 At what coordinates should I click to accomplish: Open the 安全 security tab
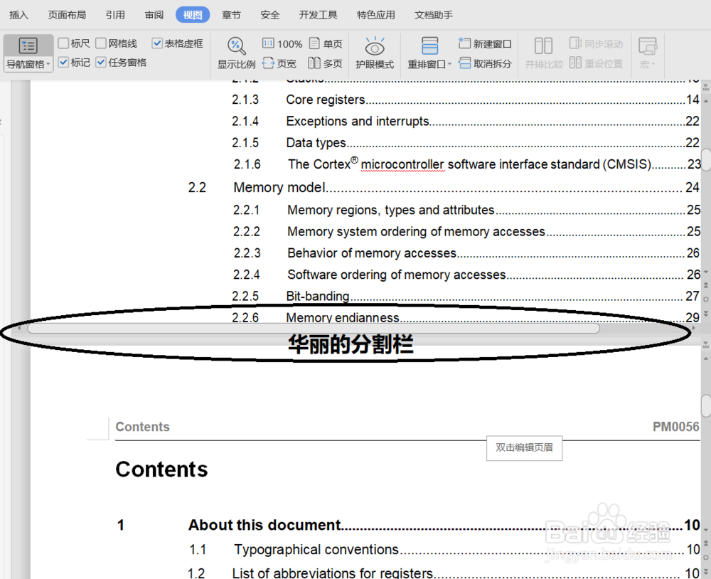tap(269, 15)
